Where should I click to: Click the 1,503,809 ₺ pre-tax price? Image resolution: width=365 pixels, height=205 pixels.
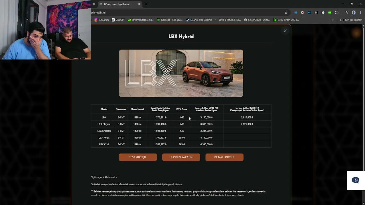tap(160, 131)
